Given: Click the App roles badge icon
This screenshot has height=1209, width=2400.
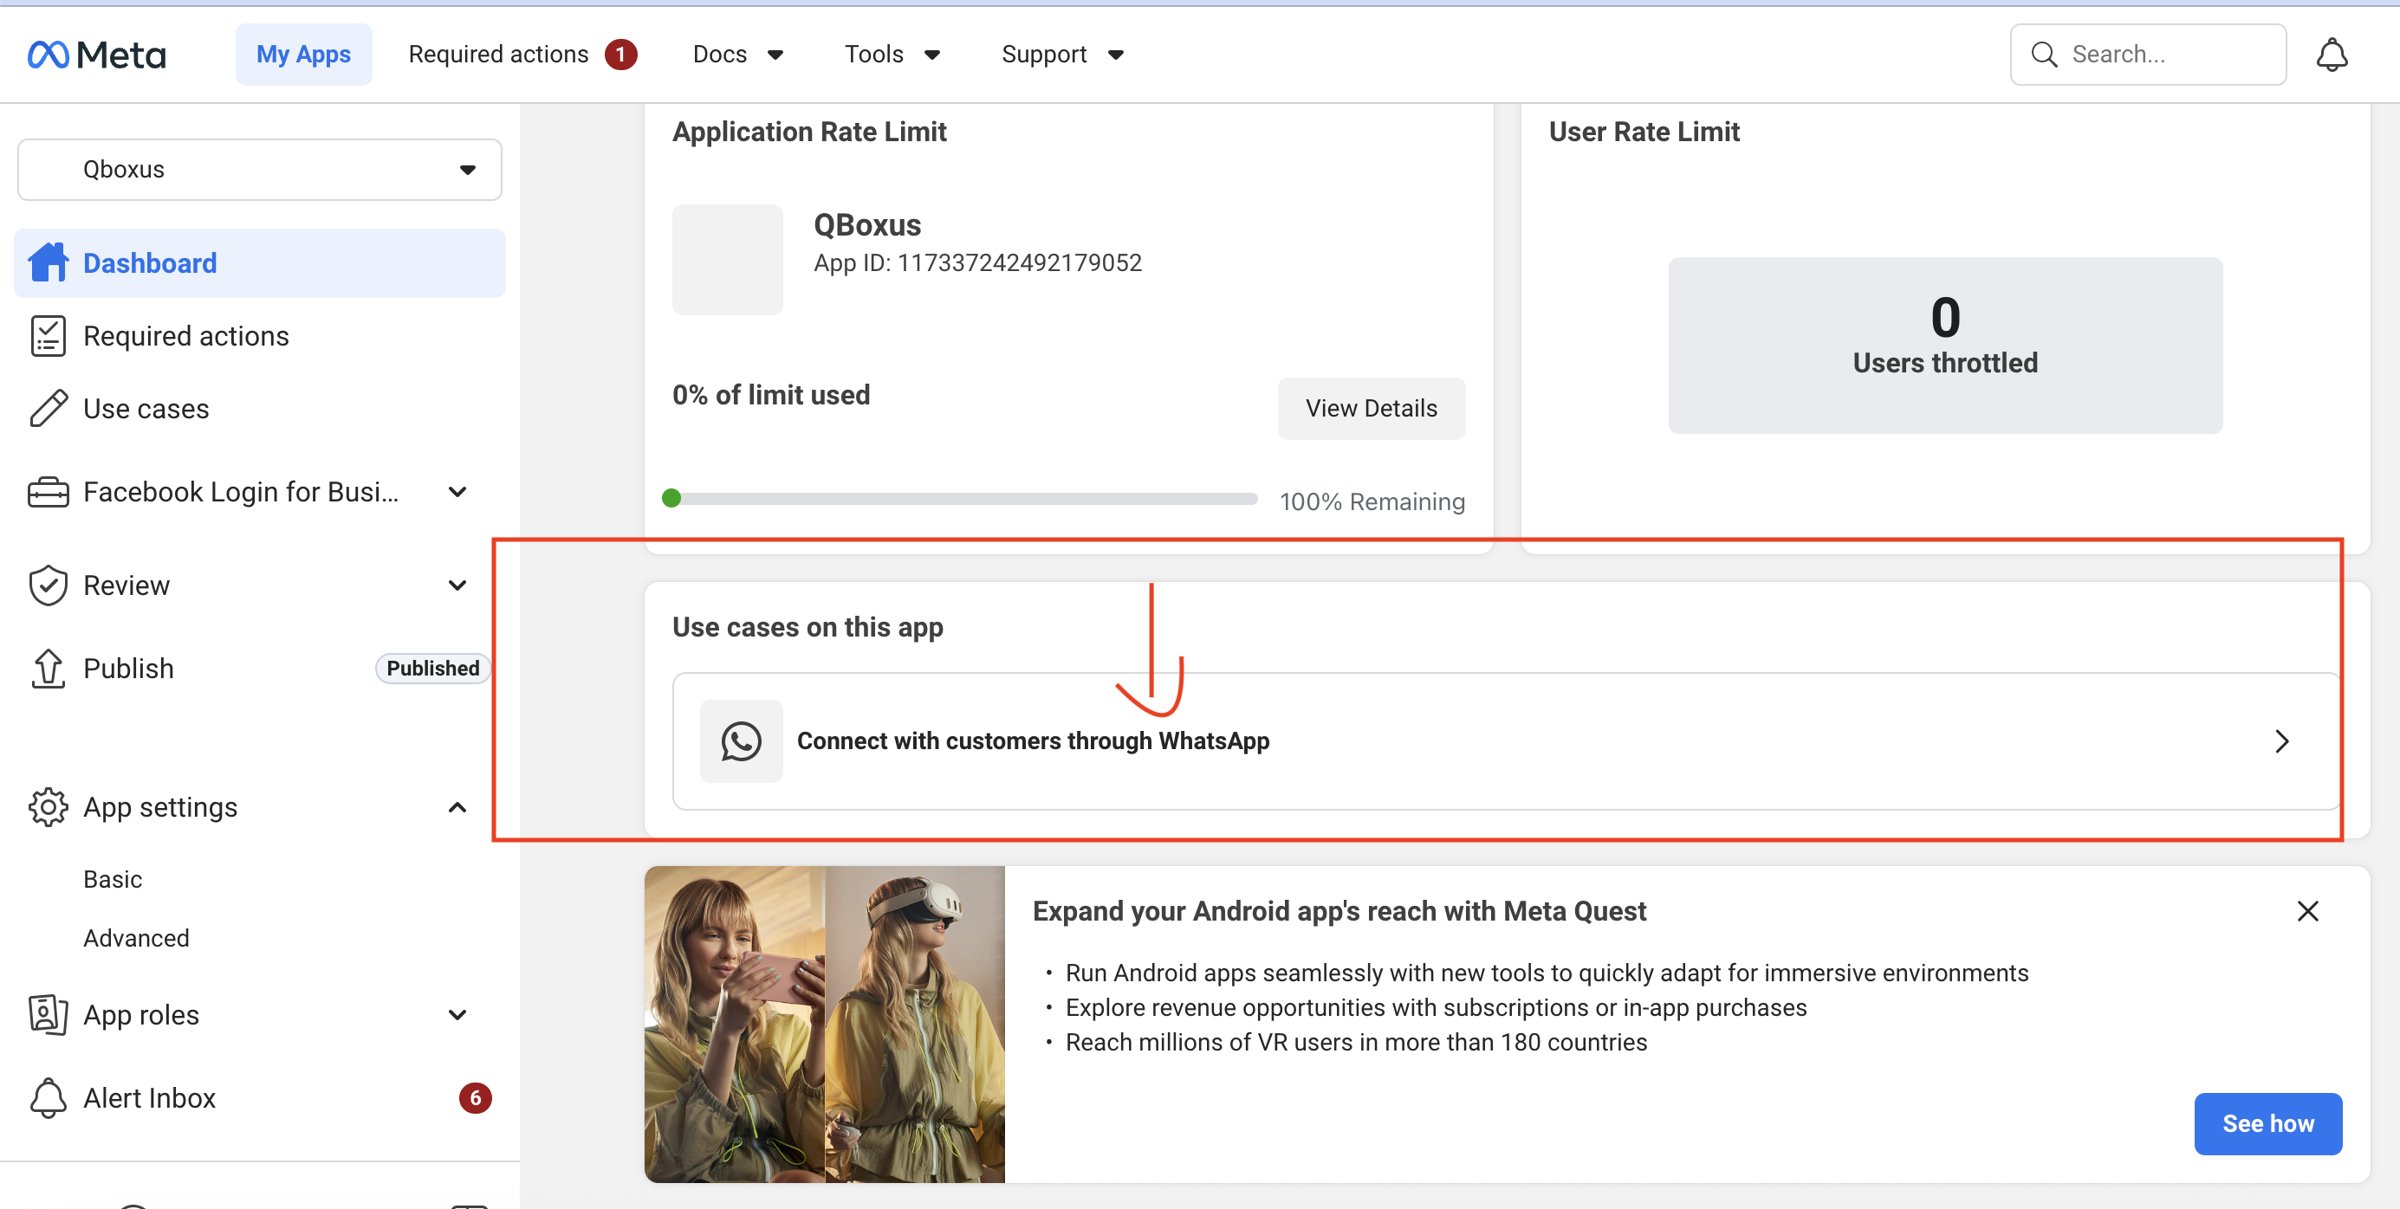Looking at the screenshot, I should coord(49,1014).
